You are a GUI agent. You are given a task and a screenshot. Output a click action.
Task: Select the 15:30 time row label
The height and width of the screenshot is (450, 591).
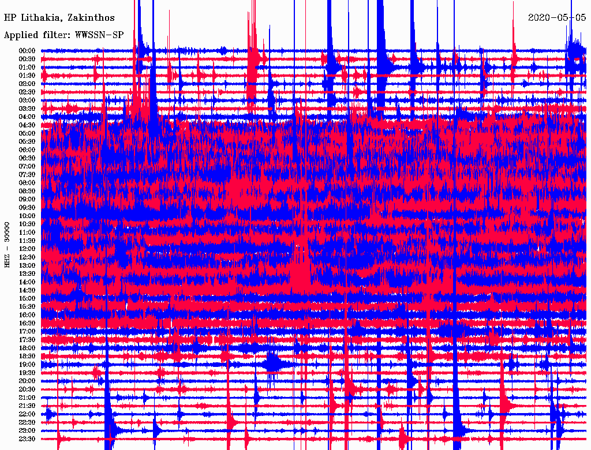[x=27, y=307]
